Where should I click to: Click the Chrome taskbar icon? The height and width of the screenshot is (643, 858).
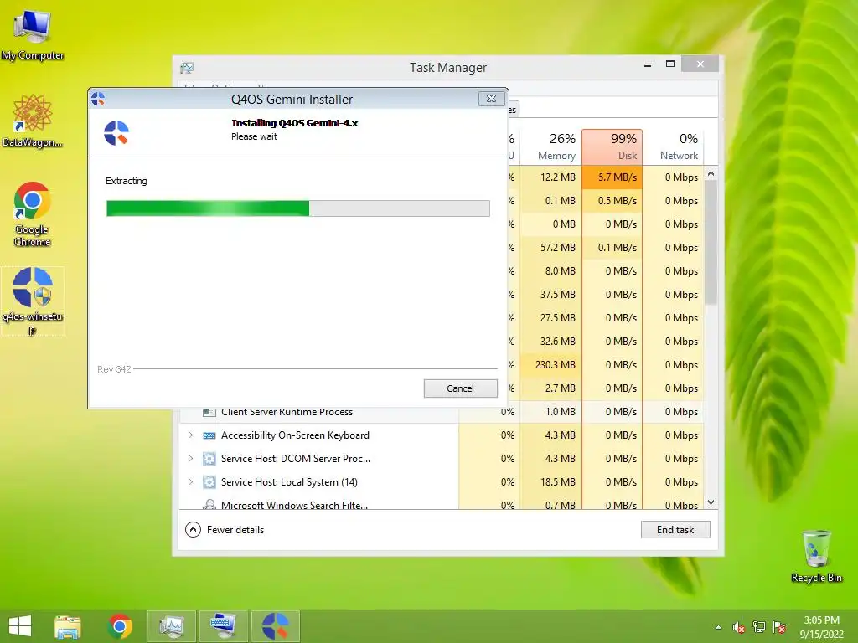pos(120,626)
